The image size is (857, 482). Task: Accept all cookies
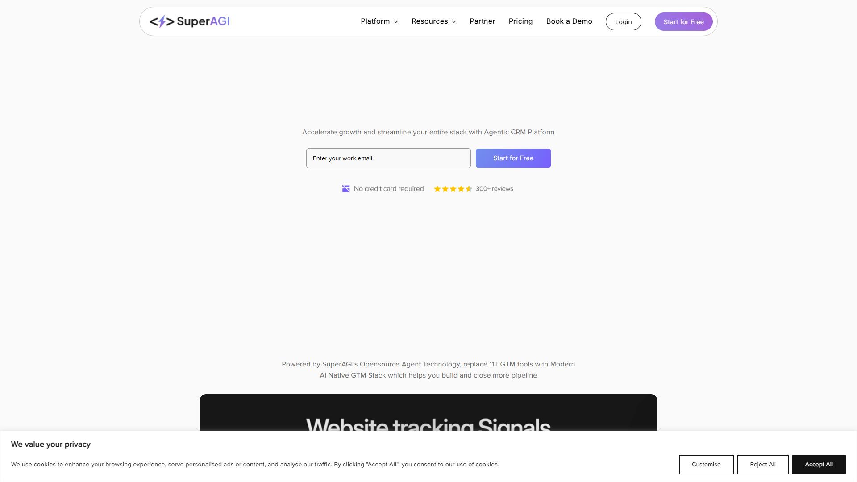click(819, 465)
